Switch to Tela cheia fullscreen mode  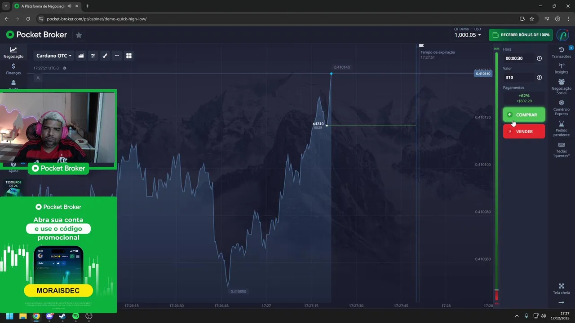click(562, 289)
